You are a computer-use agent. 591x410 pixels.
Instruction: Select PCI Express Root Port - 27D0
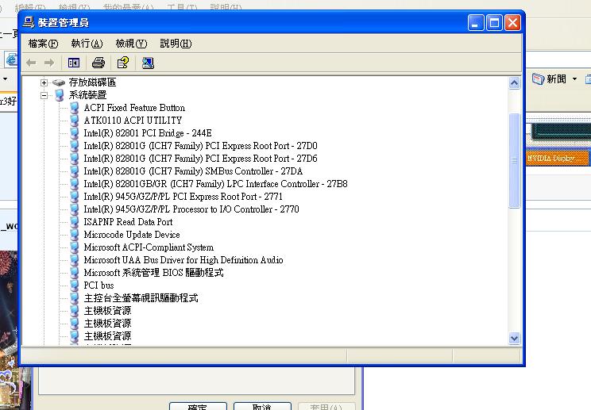coord(200,146)
